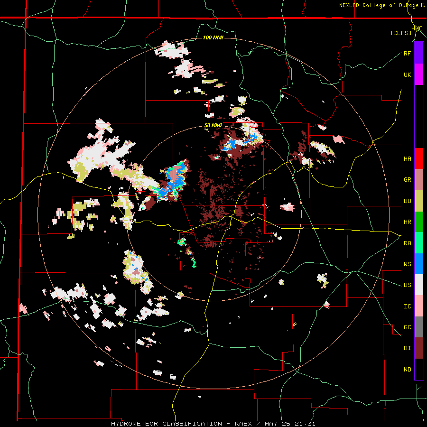Choose the white DS dry snow swatch
The width and height of the screenshot is (427, 427).
pos(419,285)
